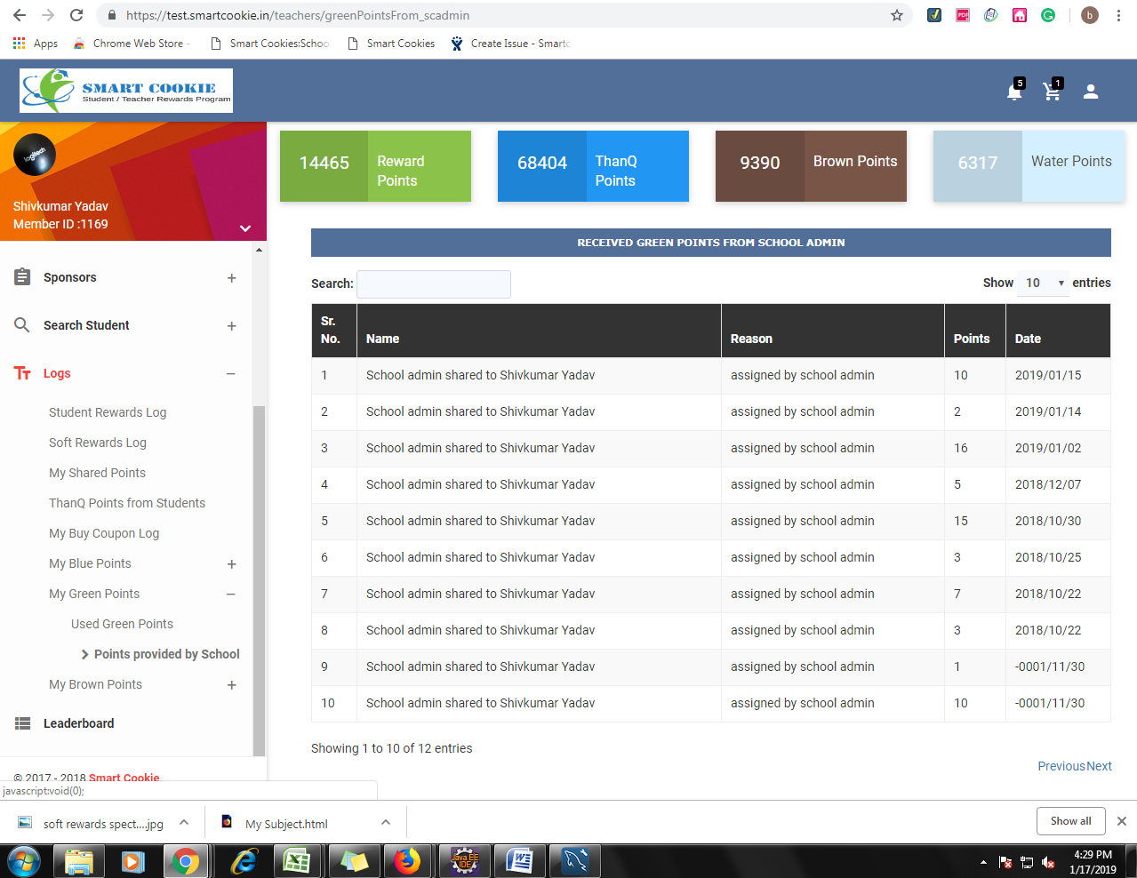
Task: Open Firefox from the taskbar
Action: pos(407,861)
